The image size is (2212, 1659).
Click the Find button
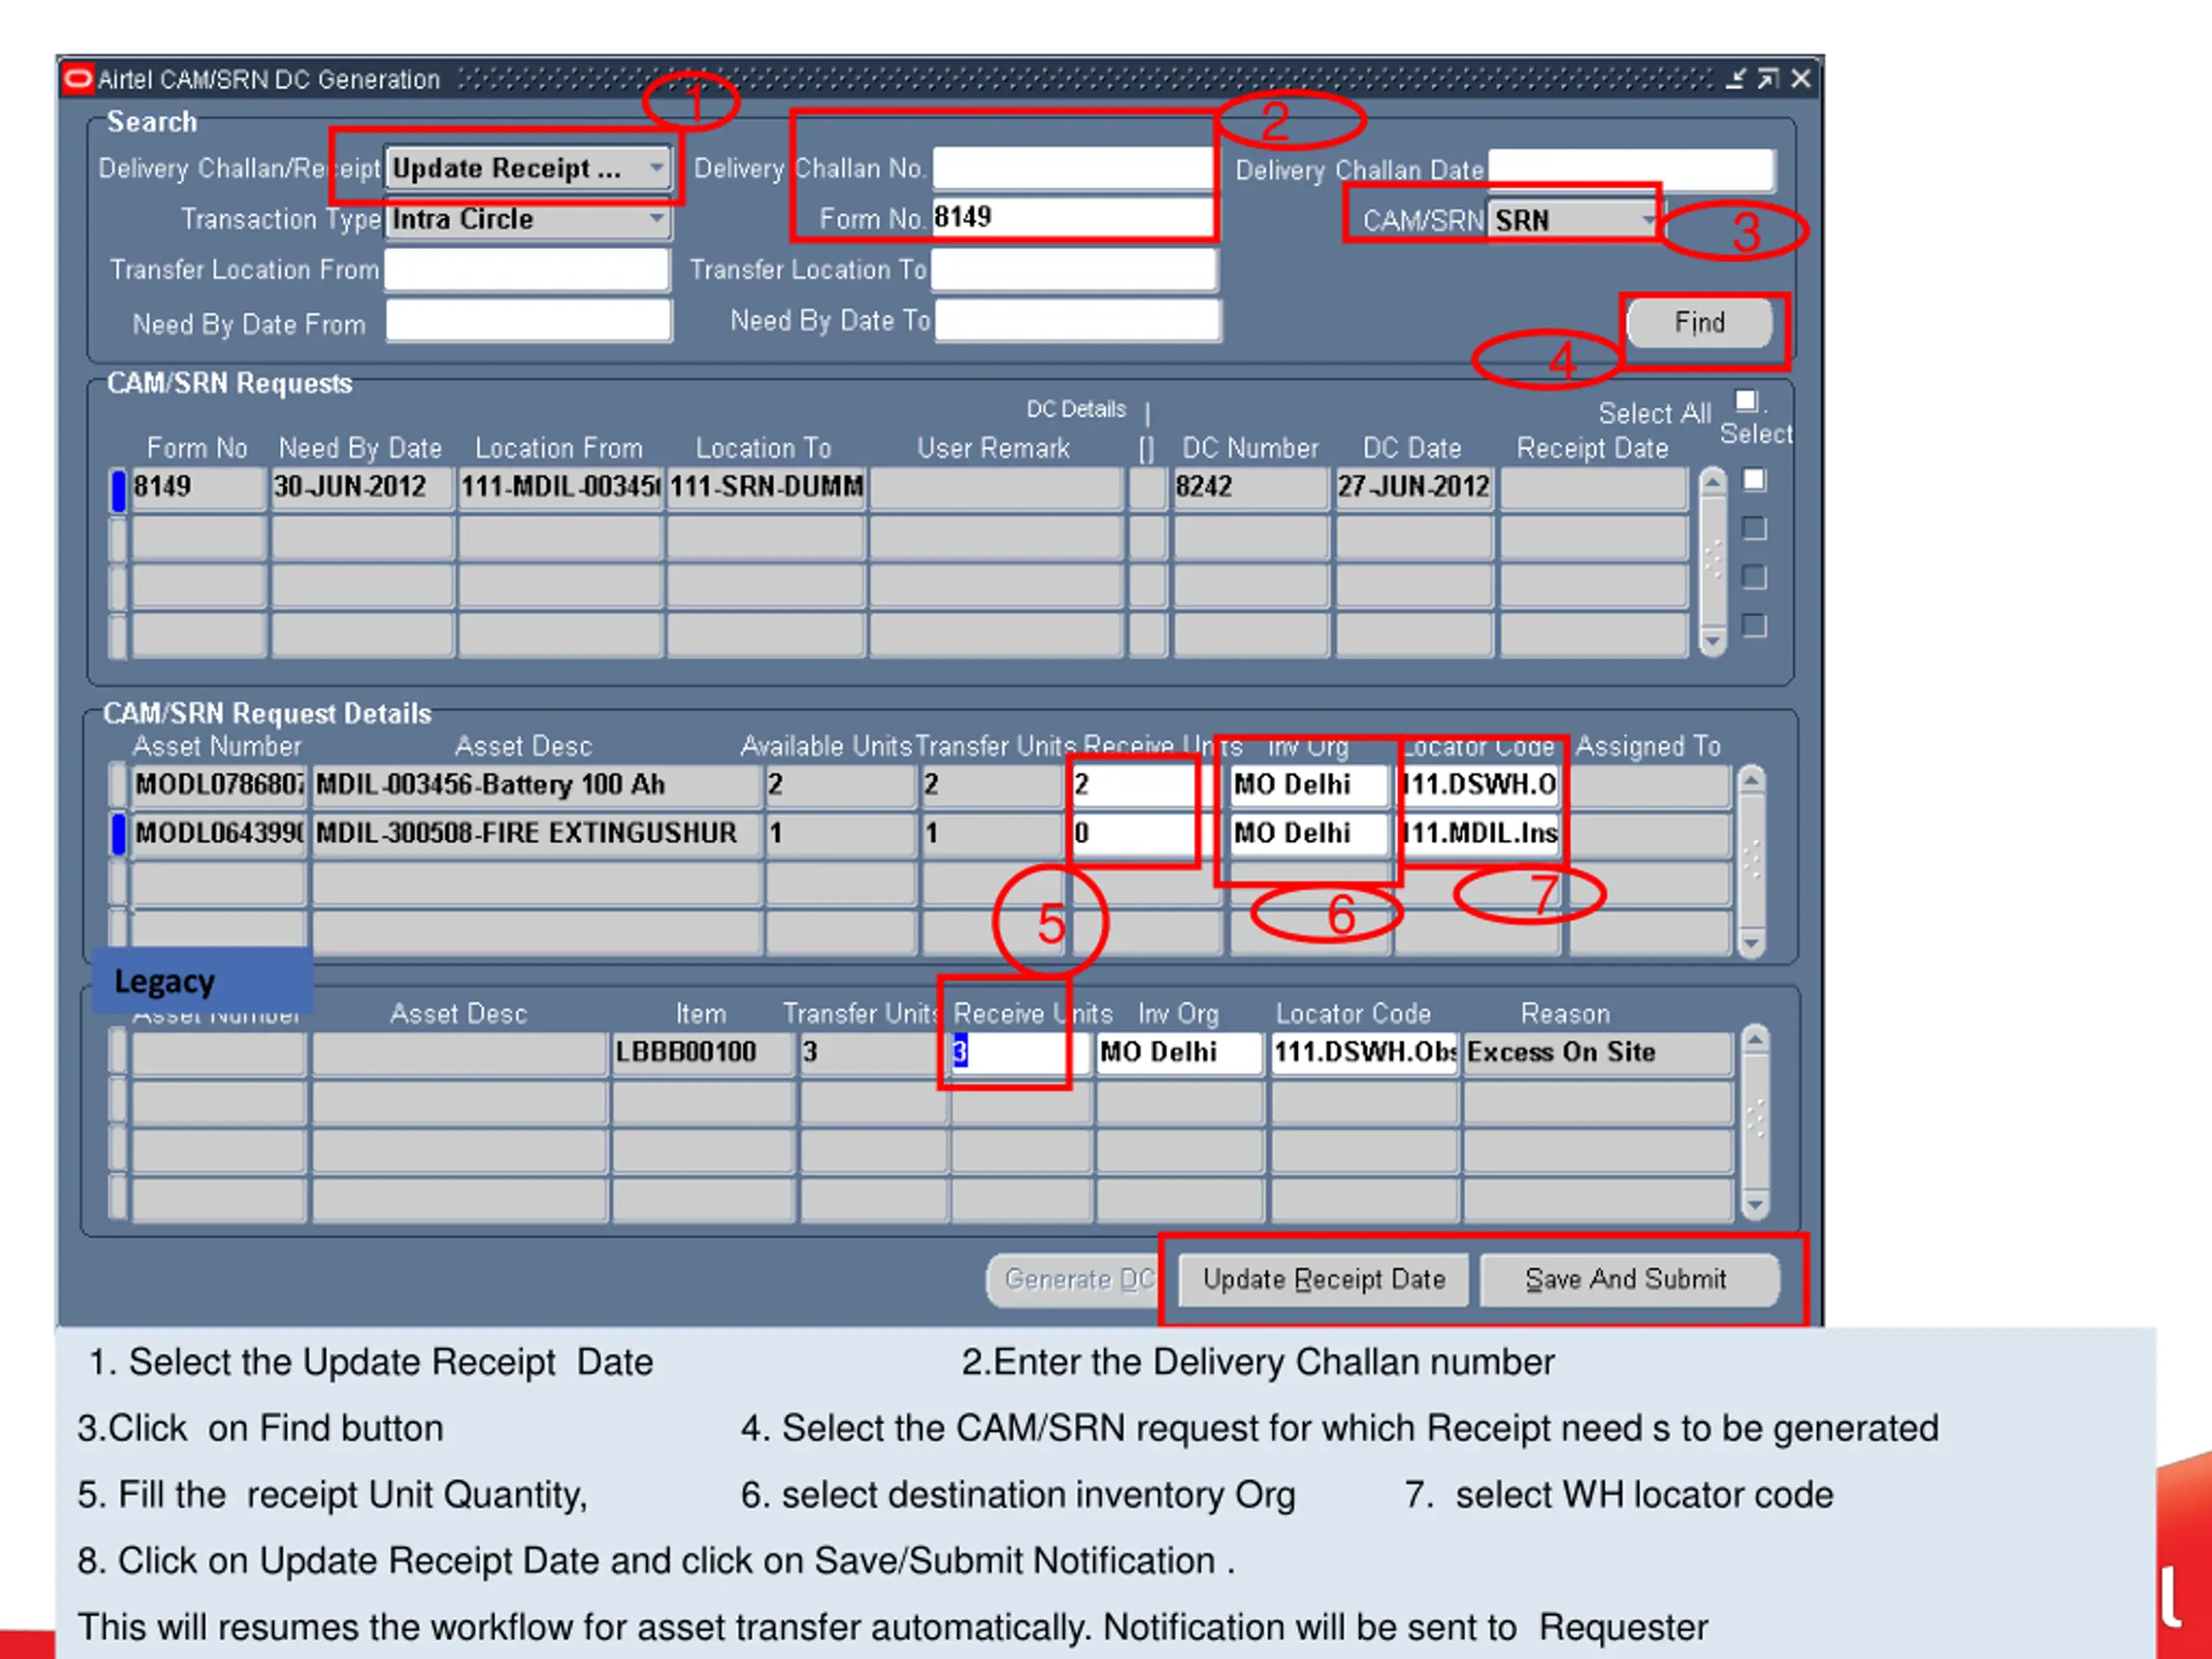point(1699,323)
